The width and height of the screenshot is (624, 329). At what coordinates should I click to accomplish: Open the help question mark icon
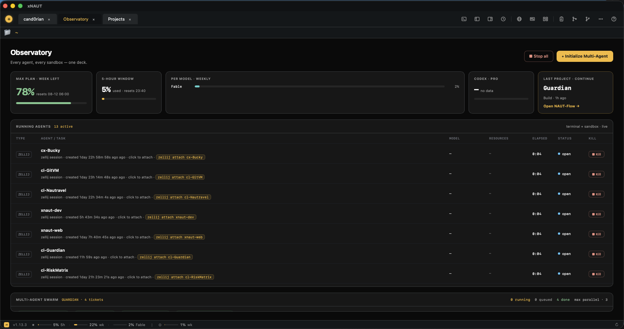pyautogui.click(x=614, y=19)
